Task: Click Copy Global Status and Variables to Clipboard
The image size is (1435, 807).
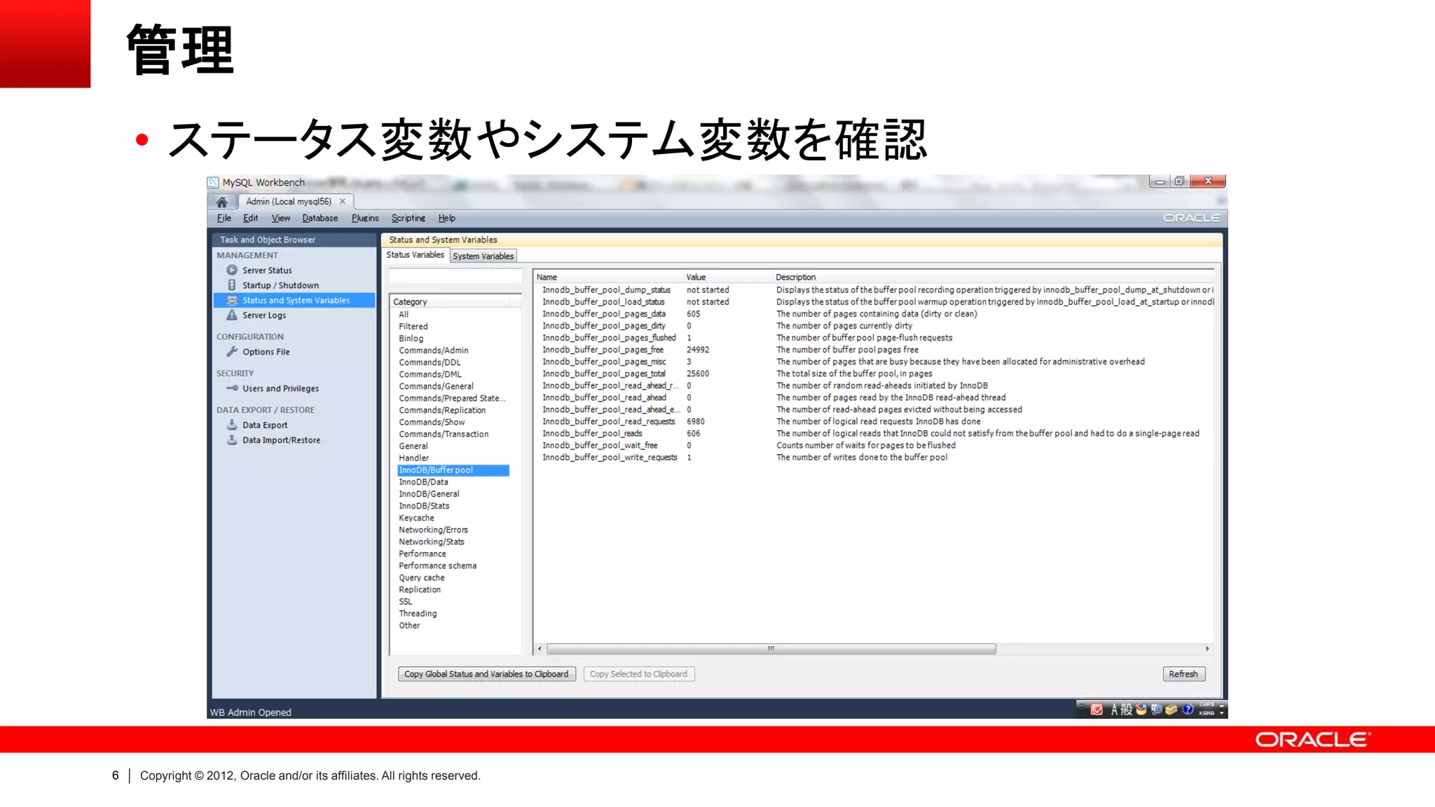Action: (487, 674)
